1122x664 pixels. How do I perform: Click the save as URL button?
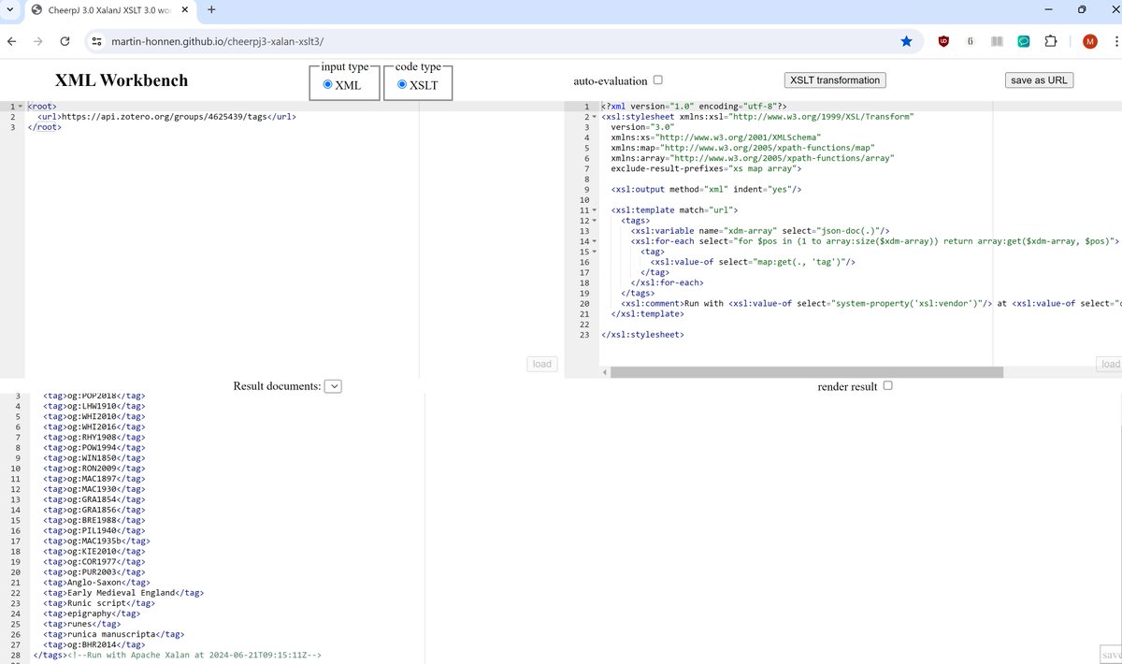click(1040, 80)
